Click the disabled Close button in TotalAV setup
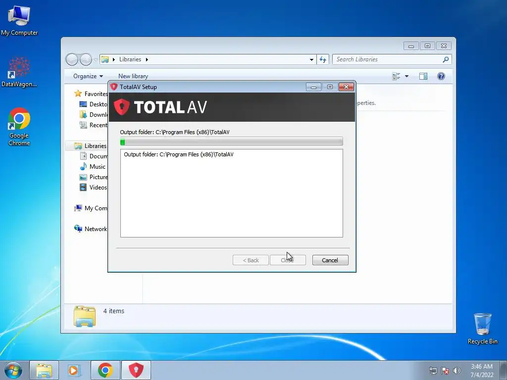Viewport: 507px width, 380px height. [x=288, y=260]
